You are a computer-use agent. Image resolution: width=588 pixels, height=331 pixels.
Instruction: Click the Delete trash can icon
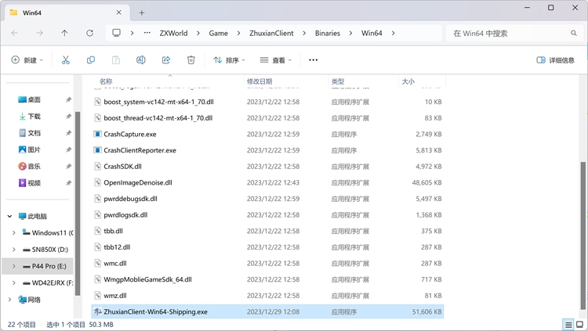tap(191, 60)
